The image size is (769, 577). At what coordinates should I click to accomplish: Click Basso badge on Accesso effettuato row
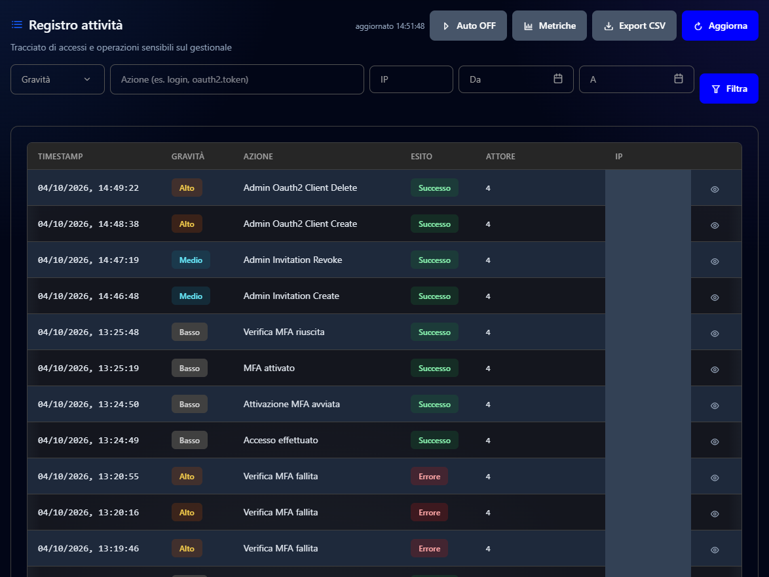[x=189, y=441]
